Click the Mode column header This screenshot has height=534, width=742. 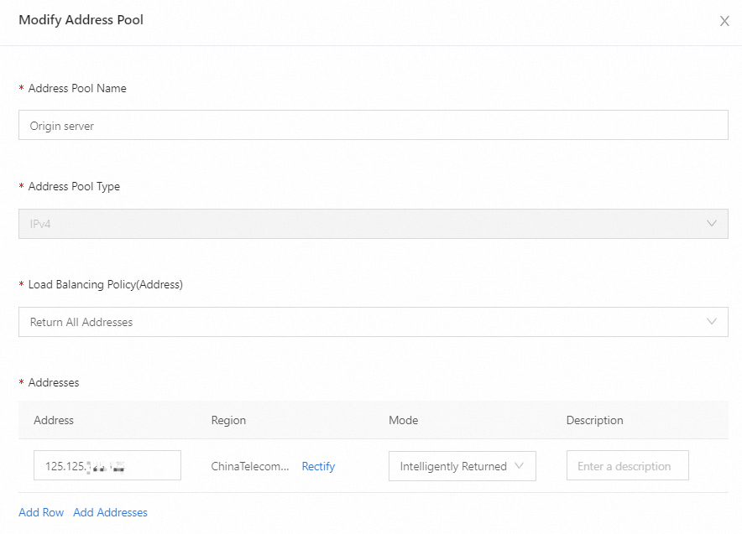pyautogui.click(x=403, y=420)
